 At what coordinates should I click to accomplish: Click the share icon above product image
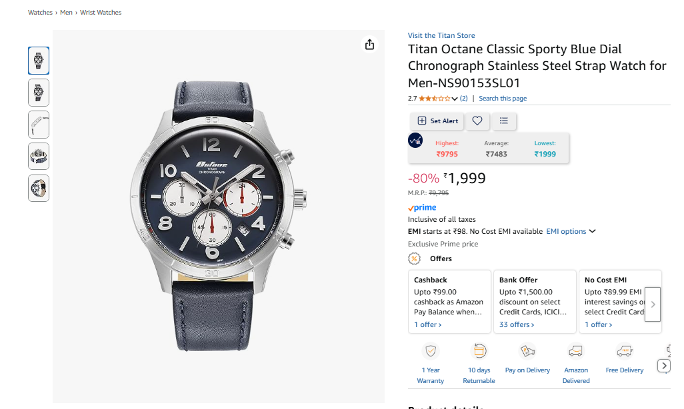370,45
